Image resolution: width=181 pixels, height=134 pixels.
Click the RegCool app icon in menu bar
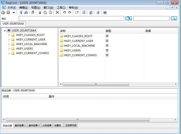point(4,8)
